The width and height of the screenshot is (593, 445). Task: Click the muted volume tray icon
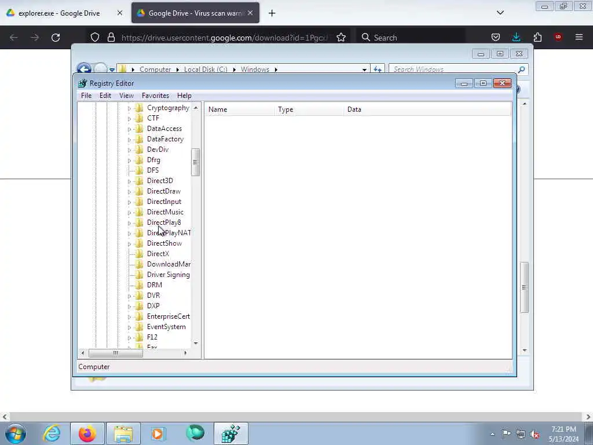coord(535,435)
